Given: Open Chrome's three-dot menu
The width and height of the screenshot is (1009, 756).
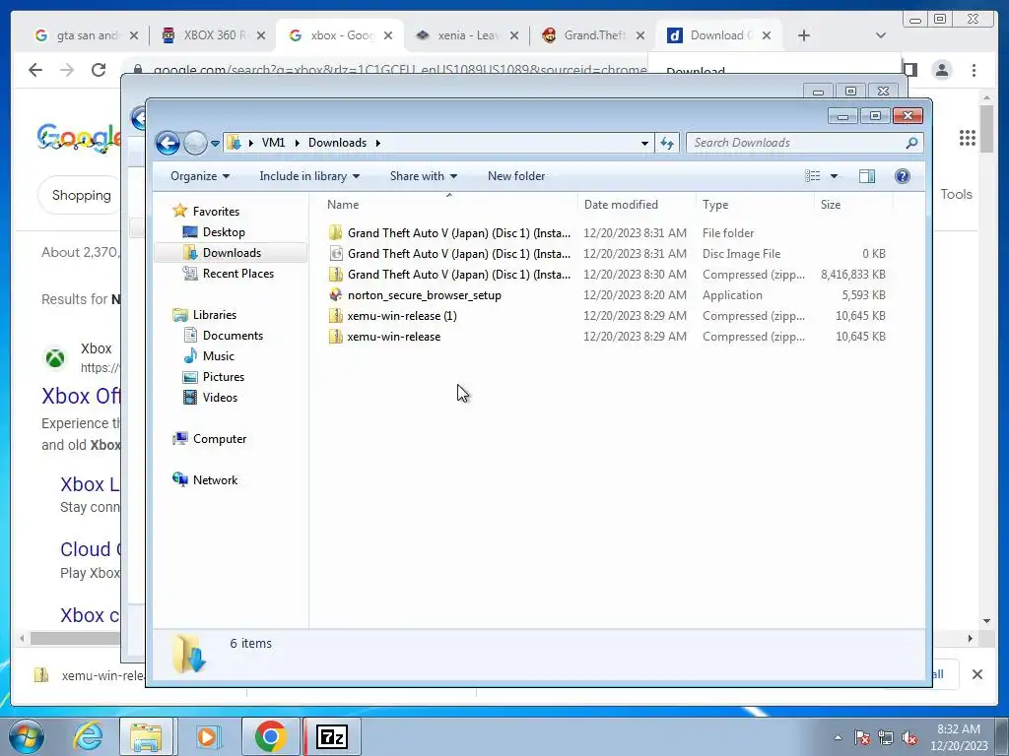Looking at the screenshot, I should coord(974,70).
